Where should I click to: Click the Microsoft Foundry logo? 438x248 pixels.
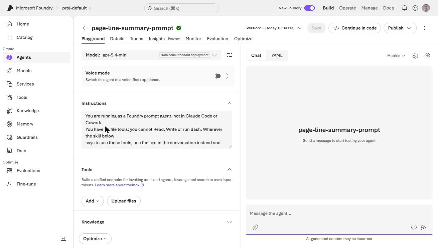[x=10, y=8]
